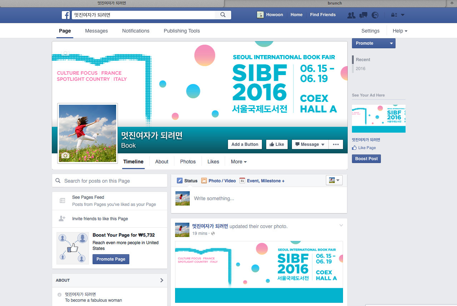Image resolution: width=457 pixels, height=306 pixels.
Task: Switch to Likes tab
Action: (213, 162)
